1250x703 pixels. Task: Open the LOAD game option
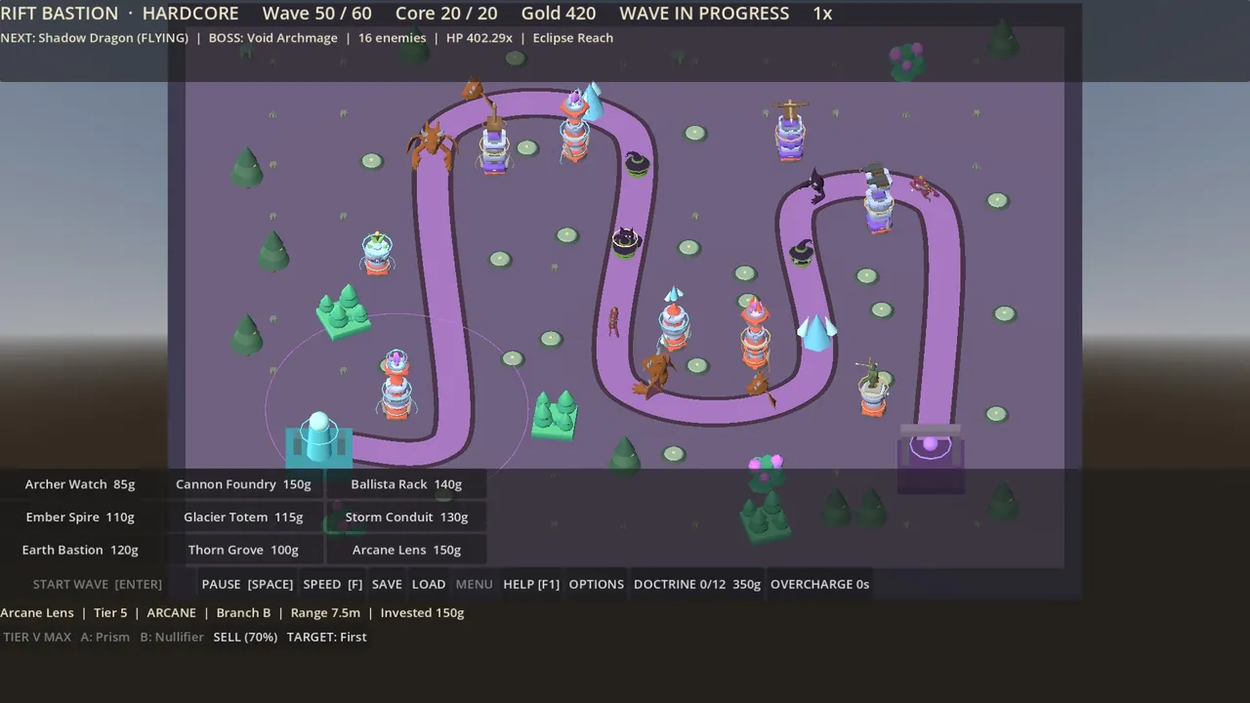[429, 584]
